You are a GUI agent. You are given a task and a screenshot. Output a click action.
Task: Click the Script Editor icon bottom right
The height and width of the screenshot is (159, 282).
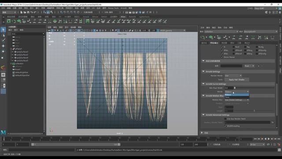pos(279,150)
